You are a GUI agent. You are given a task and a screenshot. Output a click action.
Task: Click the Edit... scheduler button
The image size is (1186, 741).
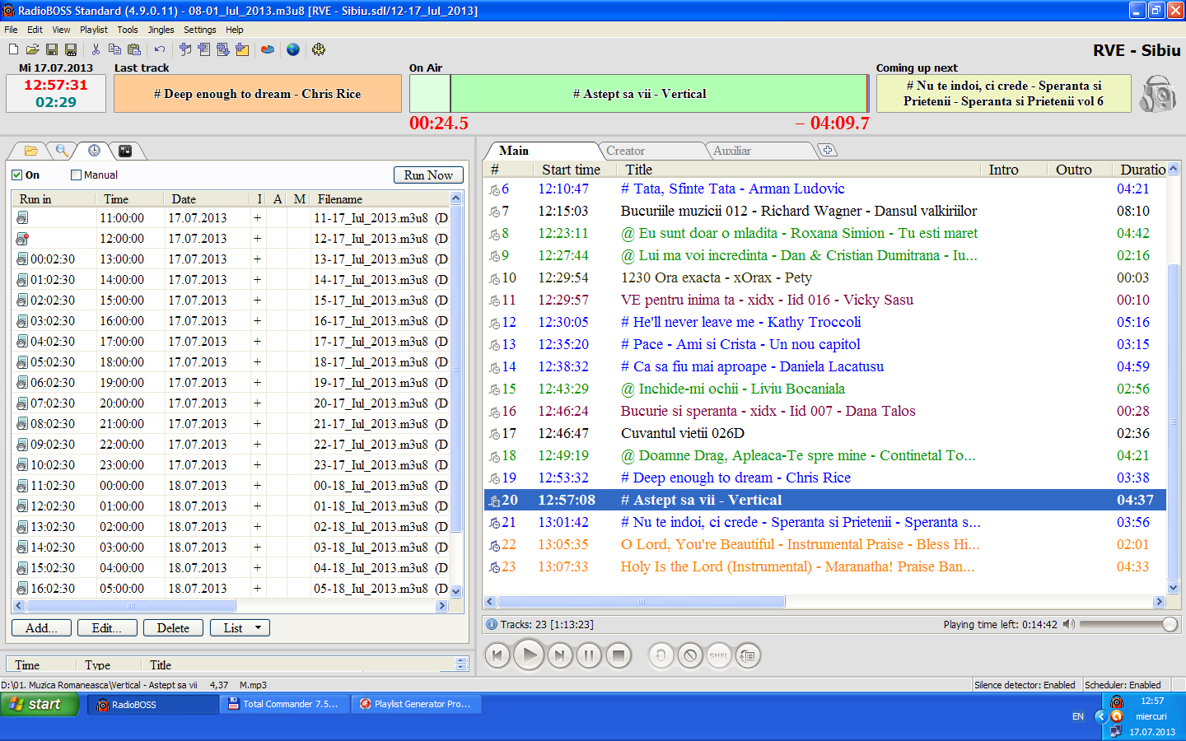click(107, 628)
